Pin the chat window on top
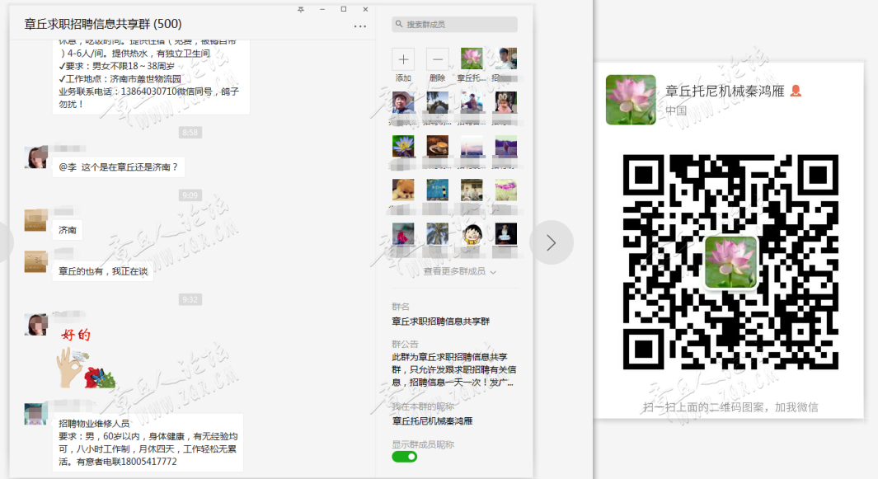 click(x=301, y=10)
